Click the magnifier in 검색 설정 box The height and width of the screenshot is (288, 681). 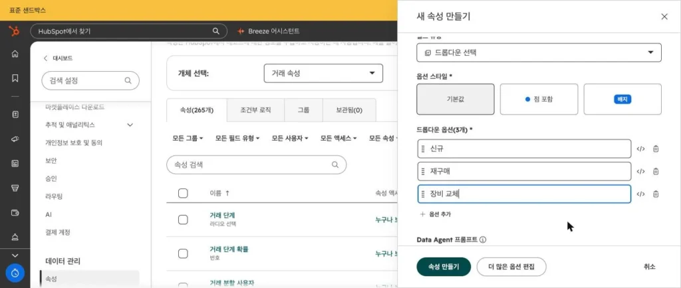click(128, 80)
